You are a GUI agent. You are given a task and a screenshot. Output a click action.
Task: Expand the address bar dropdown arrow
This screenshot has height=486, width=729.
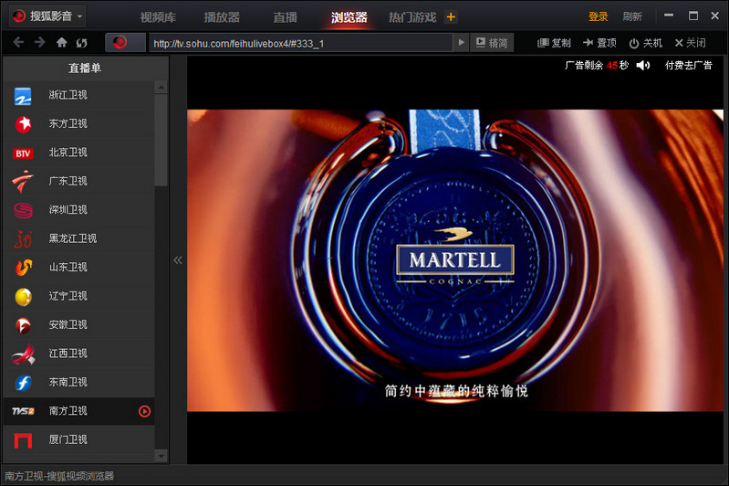461,43
